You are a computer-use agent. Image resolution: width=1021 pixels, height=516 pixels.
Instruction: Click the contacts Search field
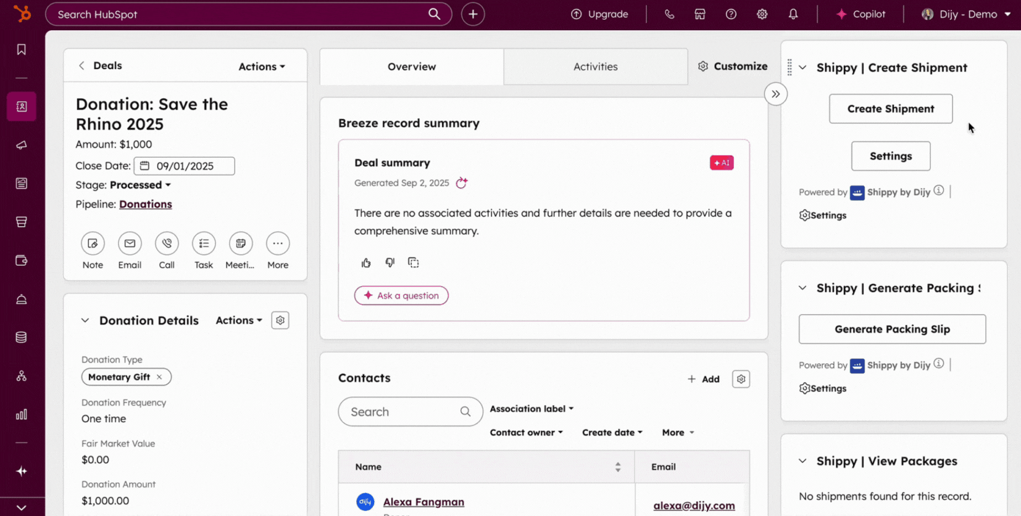pos(402,412)
